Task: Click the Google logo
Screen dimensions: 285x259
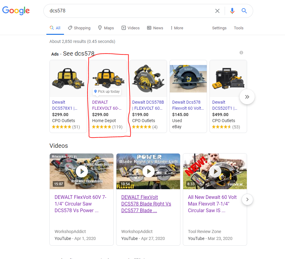Action: pos(16,11)
